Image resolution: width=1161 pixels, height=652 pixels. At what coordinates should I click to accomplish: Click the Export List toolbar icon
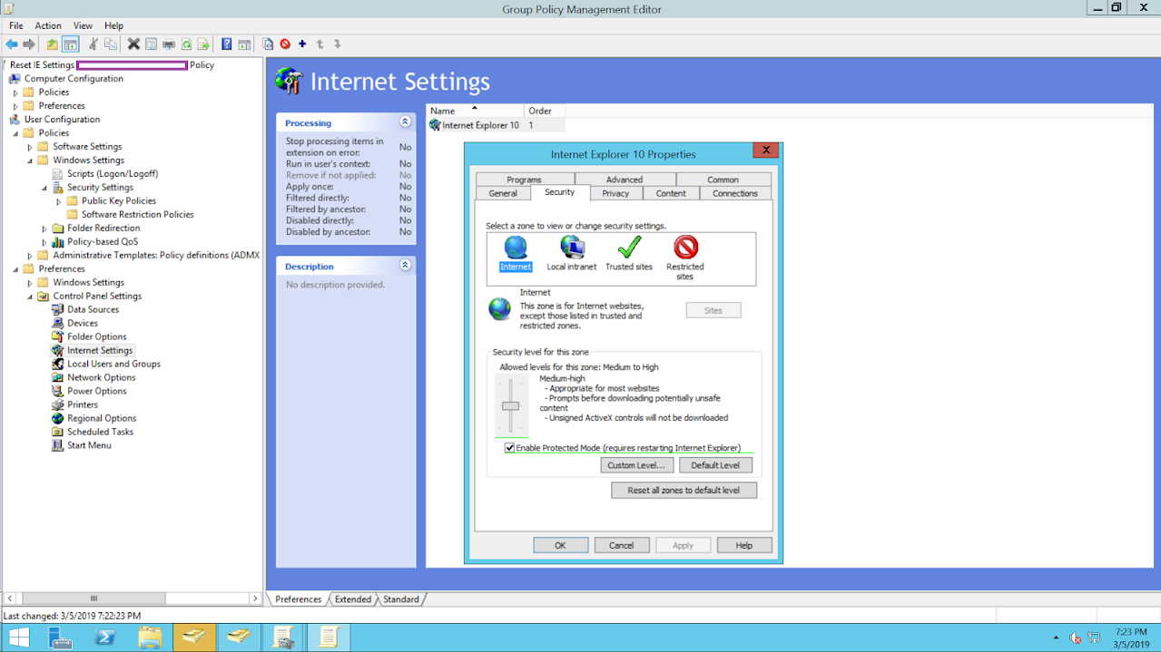203,44
